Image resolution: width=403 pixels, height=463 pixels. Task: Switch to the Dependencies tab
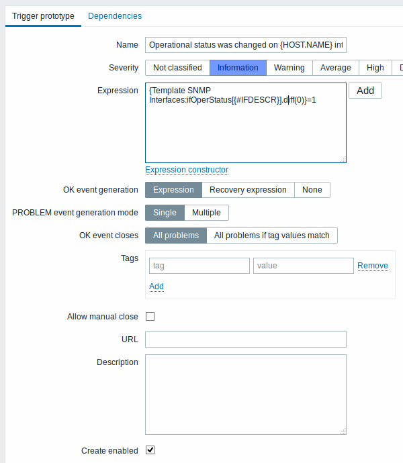click(115, 16)
